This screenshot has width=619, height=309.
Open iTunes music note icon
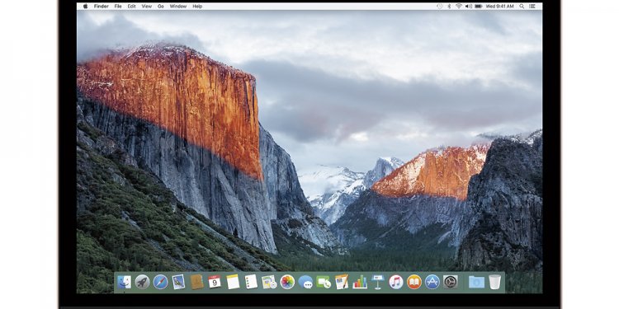point(396,282)
